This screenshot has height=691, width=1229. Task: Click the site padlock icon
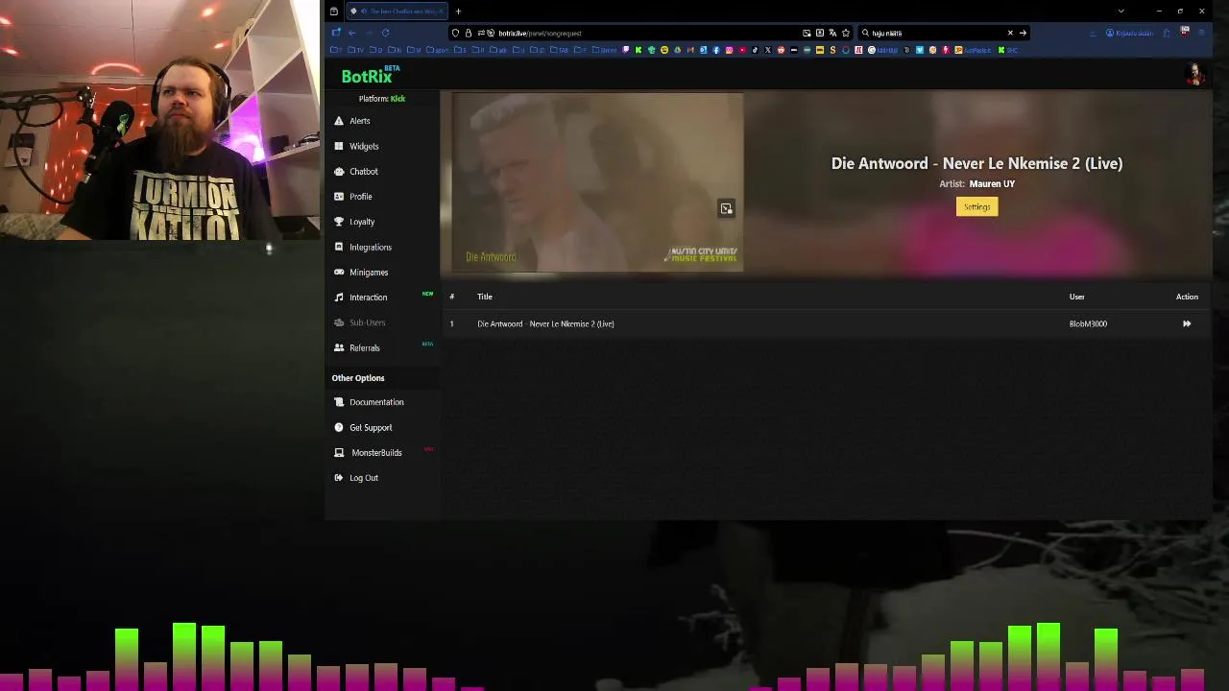click(468, 33)
